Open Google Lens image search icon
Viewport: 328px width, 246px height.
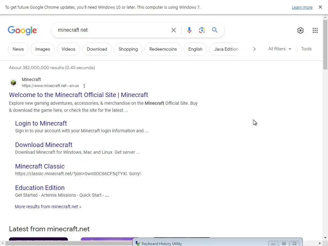point(202,30)
